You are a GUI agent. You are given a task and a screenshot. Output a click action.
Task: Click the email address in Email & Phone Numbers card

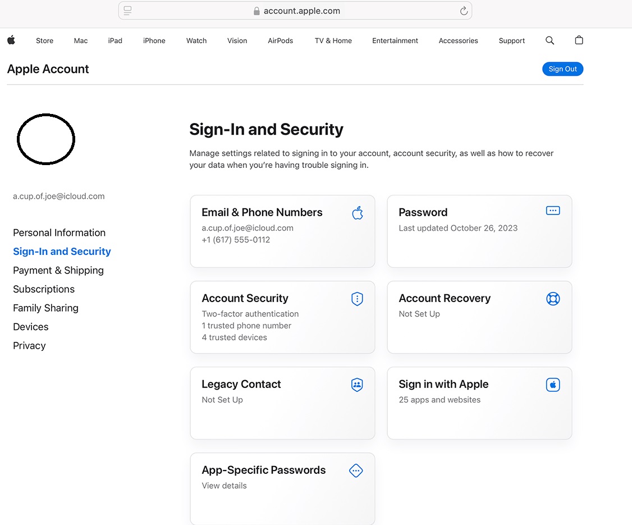click(248, 228)
